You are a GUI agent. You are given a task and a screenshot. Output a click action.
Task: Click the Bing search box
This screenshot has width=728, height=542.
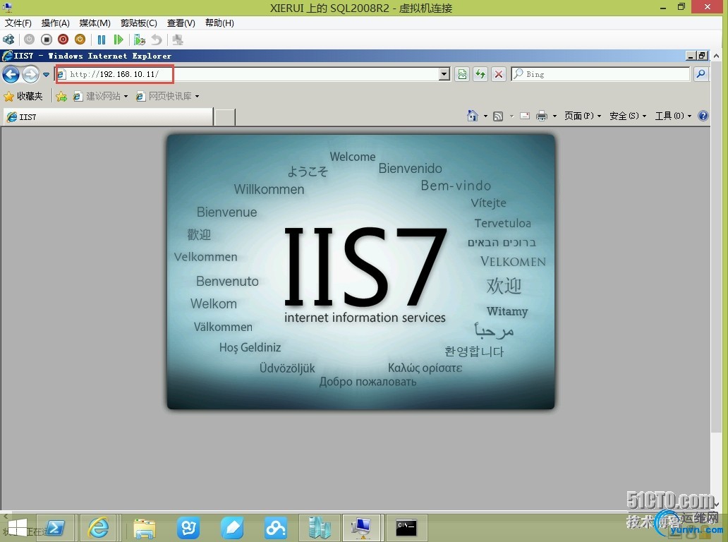click(601, 74)
